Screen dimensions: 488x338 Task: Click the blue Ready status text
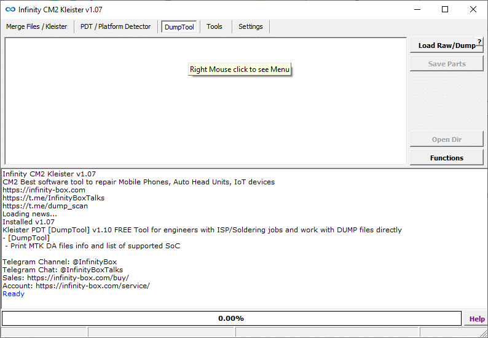pos(14,294)
